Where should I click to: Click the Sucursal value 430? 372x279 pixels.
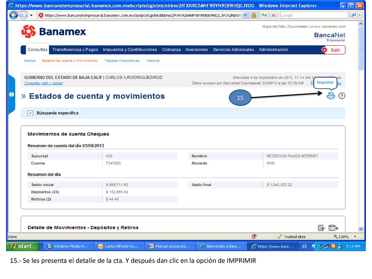[x=109, y=156]
